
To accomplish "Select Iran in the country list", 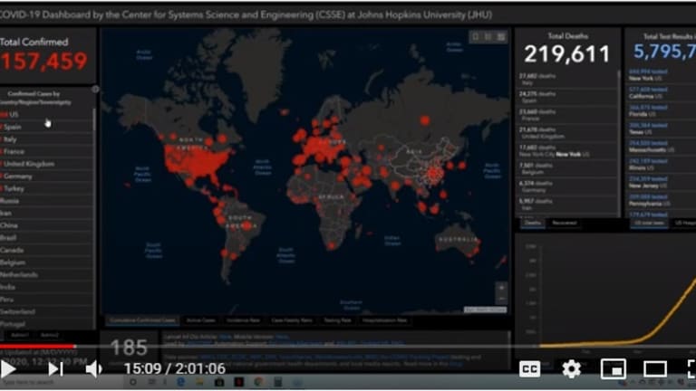I will pyautogui.click(x=46, y=214).
